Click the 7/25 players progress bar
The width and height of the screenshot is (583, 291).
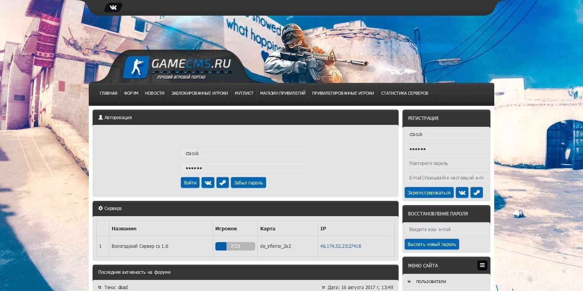235,246
